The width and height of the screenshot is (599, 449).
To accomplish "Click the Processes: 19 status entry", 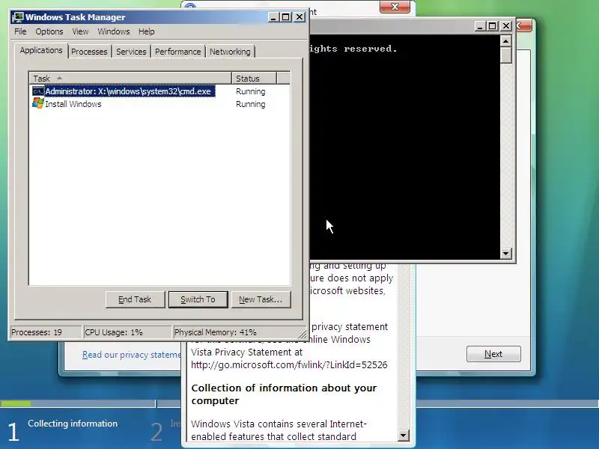I will coord(46,332).
